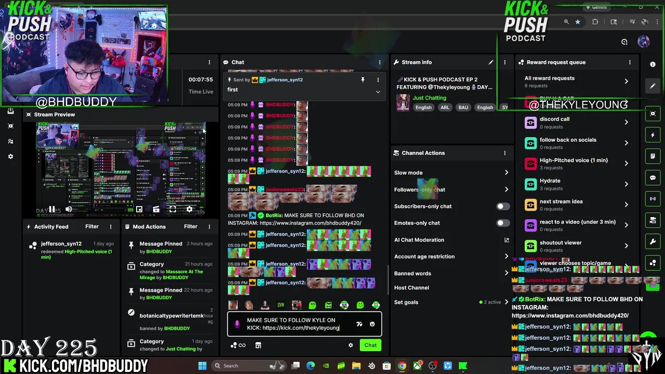Open Windows Start button

click(202, 366)
